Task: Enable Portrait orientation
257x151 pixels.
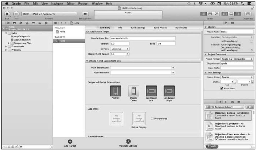Action: click(116, 91)
